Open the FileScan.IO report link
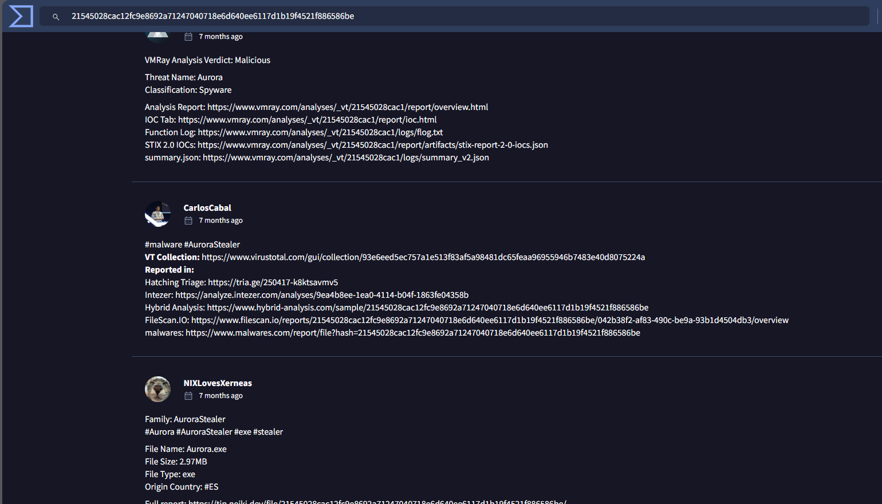The image size is (882, 504). coord(490,320)
